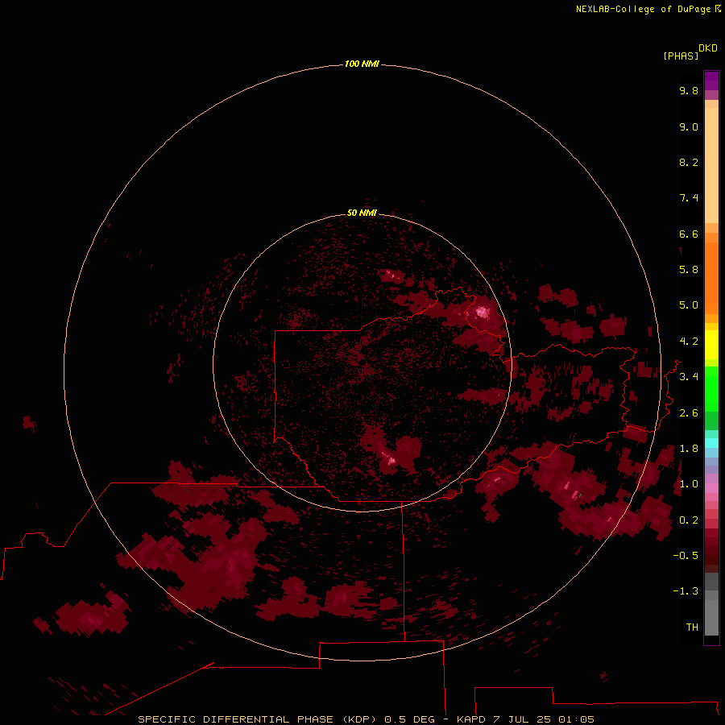
Task: Click the 5.8 legend value
Action: point(689,270)
